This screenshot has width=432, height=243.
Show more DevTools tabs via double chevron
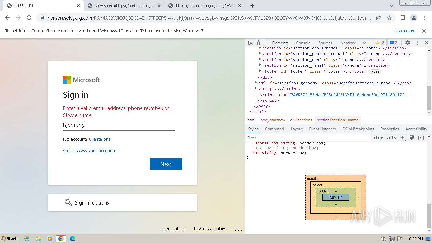(x=364, y=43)
